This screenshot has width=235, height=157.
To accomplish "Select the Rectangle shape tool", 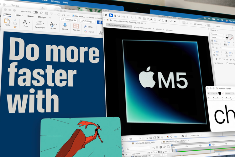I will 144,19.
